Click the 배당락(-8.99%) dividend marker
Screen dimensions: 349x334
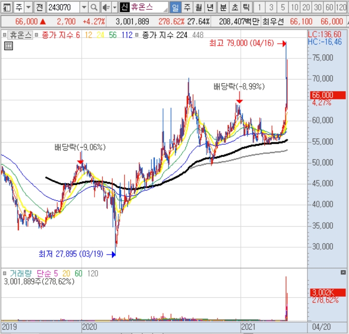(239, 86)
